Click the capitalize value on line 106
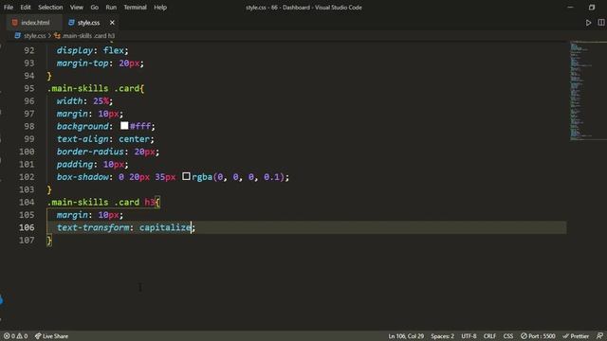 tap(165, 227)
